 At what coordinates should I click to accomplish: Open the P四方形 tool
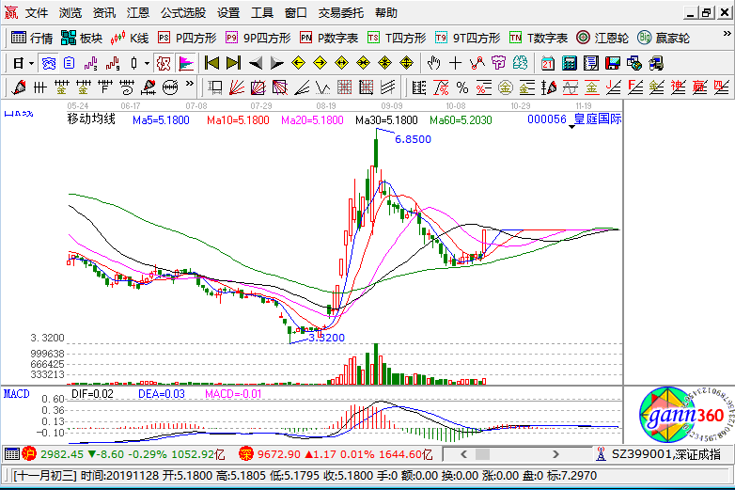tap(187, 38)
